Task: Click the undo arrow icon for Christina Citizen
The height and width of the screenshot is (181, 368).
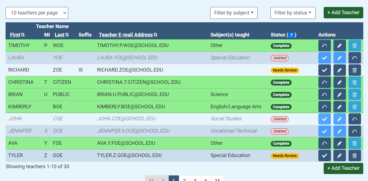Action: point(325,82)
